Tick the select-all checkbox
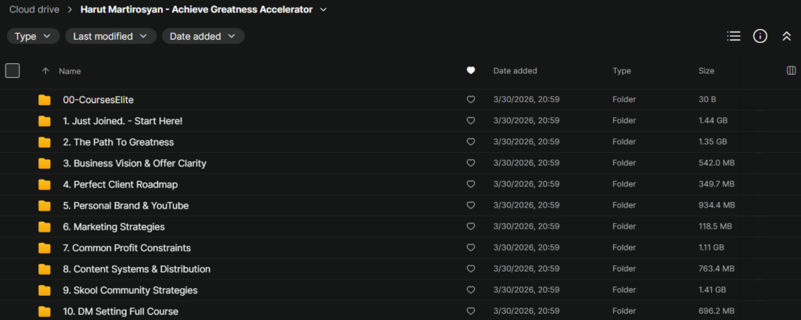Screen dimensions: 801x320 [x=13, y=71]
